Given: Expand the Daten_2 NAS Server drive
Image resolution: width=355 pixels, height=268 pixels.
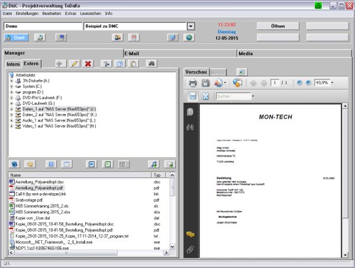Looking at the screenshot, I should [12, 115].
